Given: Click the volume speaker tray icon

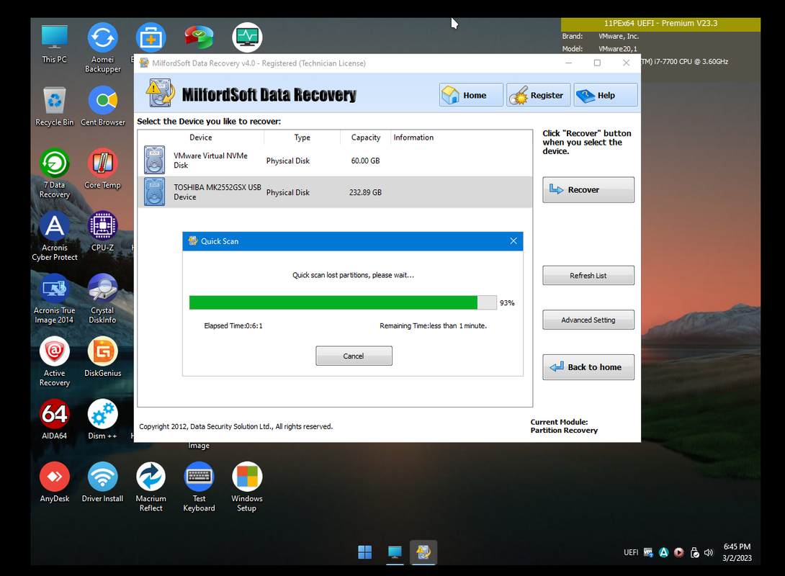Looking at the screenshot, I should point(709,552).
